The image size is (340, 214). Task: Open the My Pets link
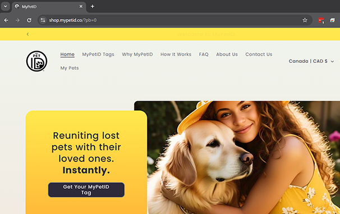point(70,68)
